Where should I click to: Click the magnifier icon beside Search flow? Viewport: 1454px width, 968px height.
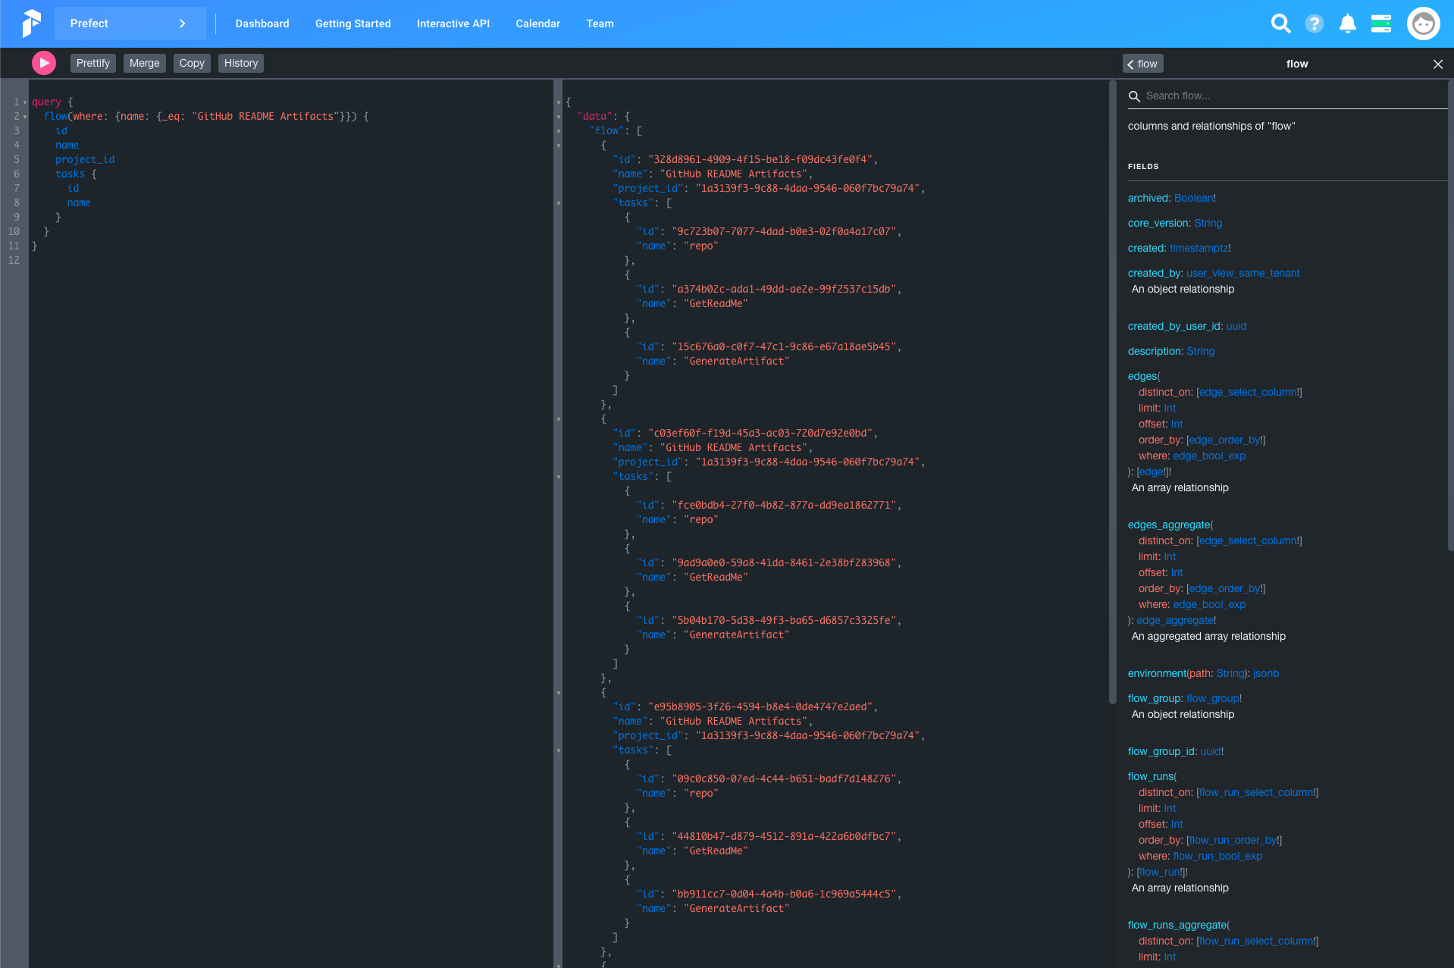(x=1134, y=96)
